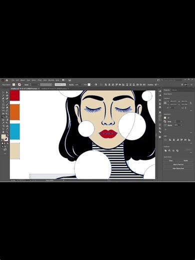The image size is (195, 260).
Task: Open the Libraries panel tab
Action: point(174,90)
